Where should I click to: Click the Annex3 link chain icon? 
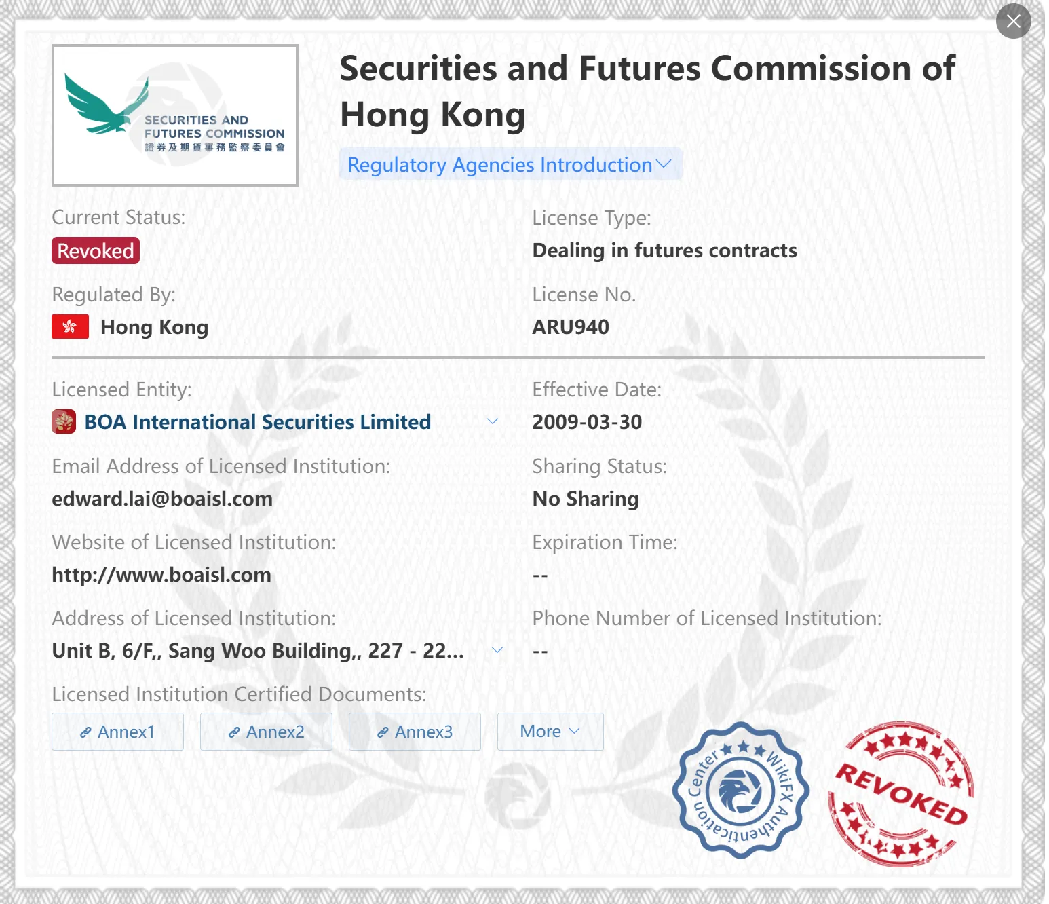[383, 732]
